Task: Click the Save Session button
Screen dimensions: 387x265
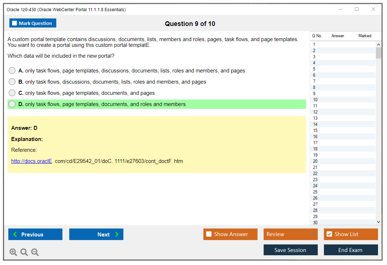Action: (x=291, y=250)
